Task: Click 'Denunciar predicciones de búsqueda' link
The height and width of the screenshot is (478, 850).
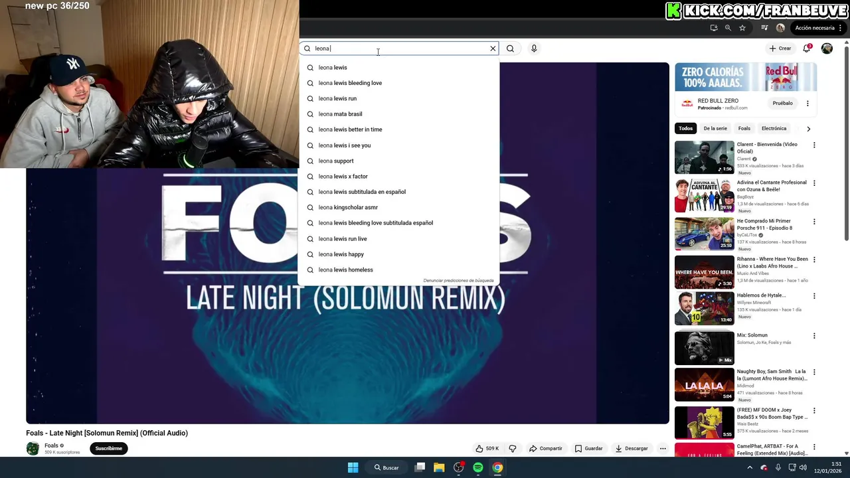Action: click(x=458, y=281)
